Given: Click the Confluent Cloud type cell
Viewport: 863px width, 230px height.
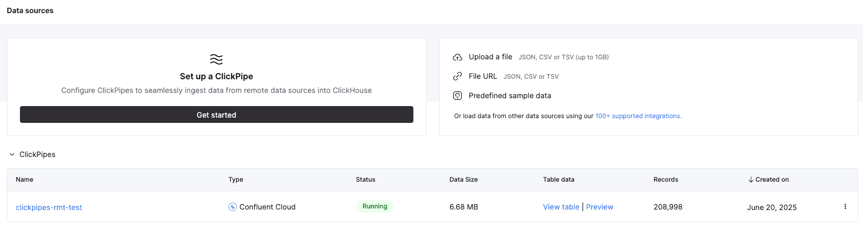Looking at the screenshot, I should pos(267,207).
